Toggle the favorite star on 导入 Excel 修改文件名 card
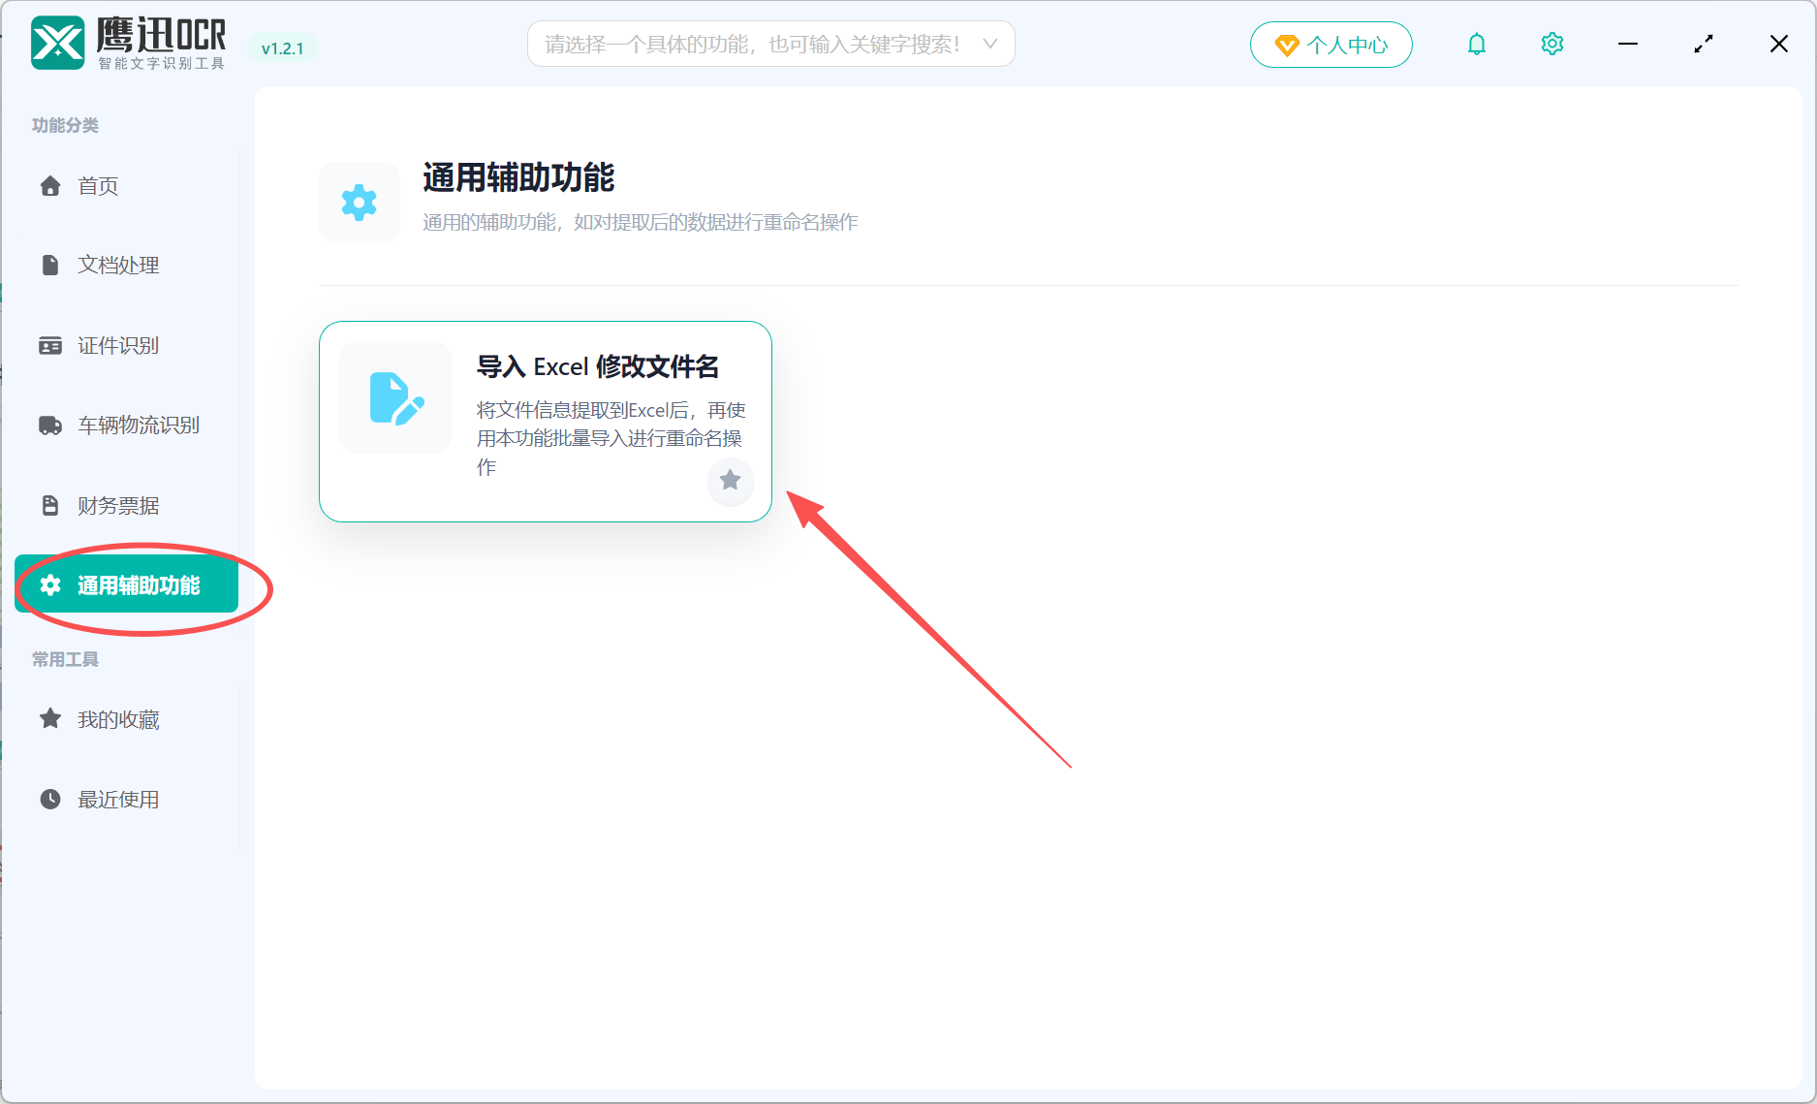 [730, 480]
